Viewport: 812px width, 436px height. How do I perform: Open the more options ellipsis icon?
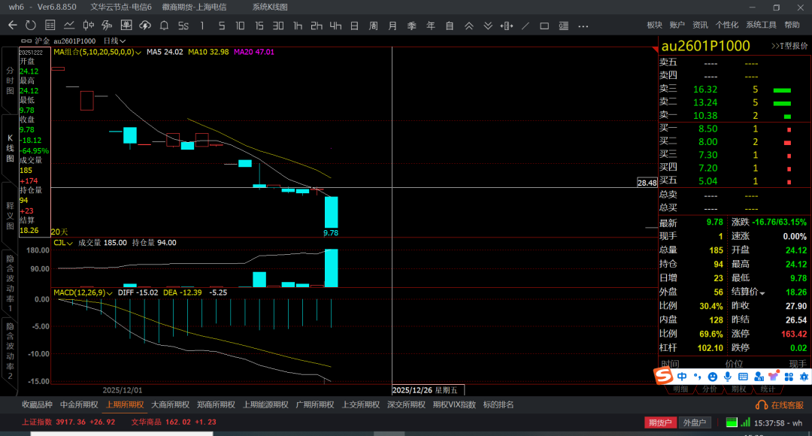pyautogui.click(x=583, y=26)
